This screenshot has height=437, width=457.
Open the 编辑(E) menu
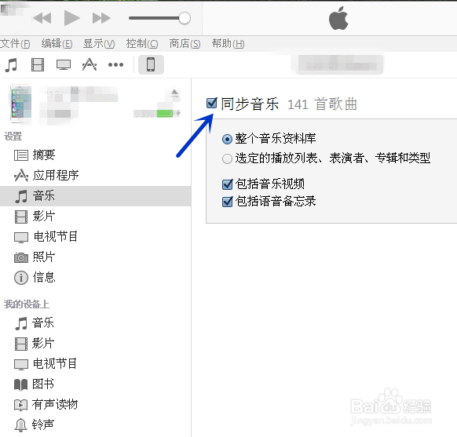click(x=57, y=44)
